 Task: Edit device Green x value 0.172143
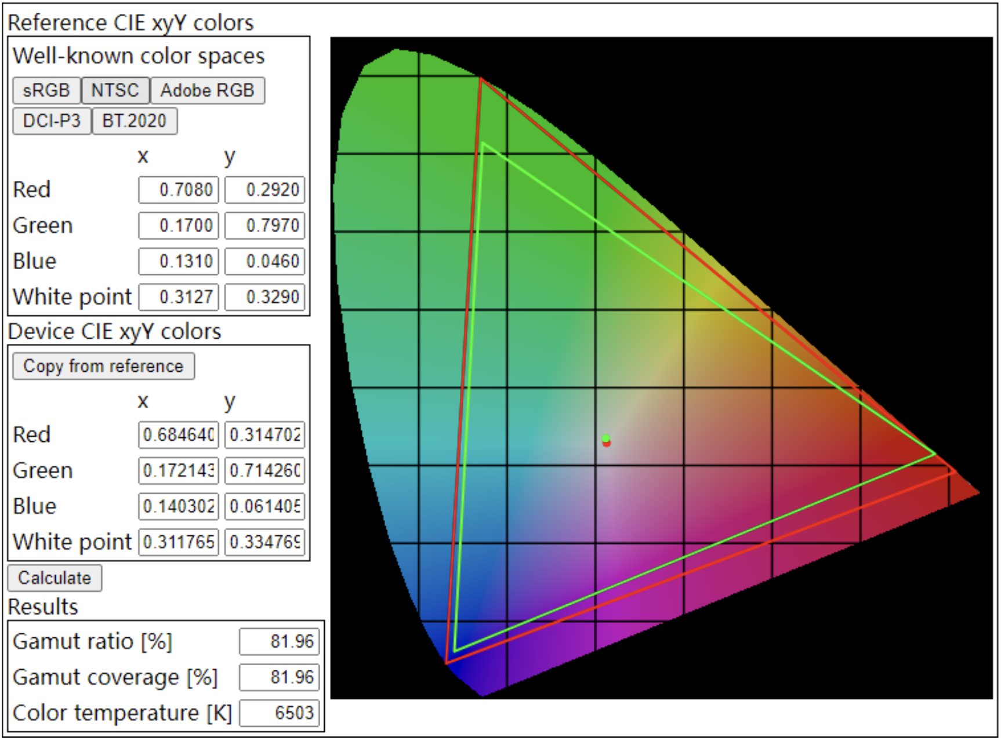coord(179,471)
